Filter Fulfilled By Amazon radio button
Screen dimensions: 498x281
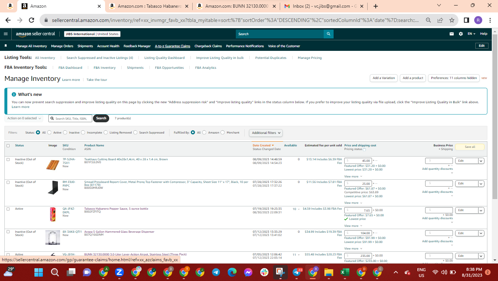click(204, 132)
